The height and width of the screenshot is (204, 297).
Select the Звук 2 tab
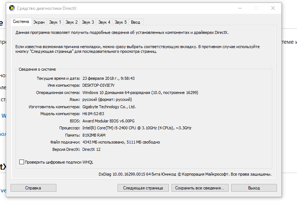71,22
